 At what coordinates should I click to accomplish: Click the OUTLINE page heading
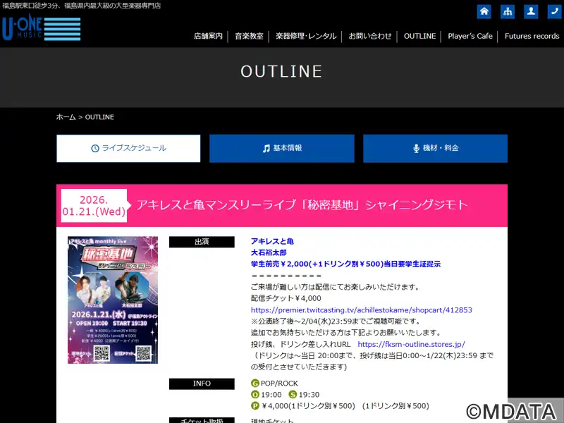pos(281,71)
